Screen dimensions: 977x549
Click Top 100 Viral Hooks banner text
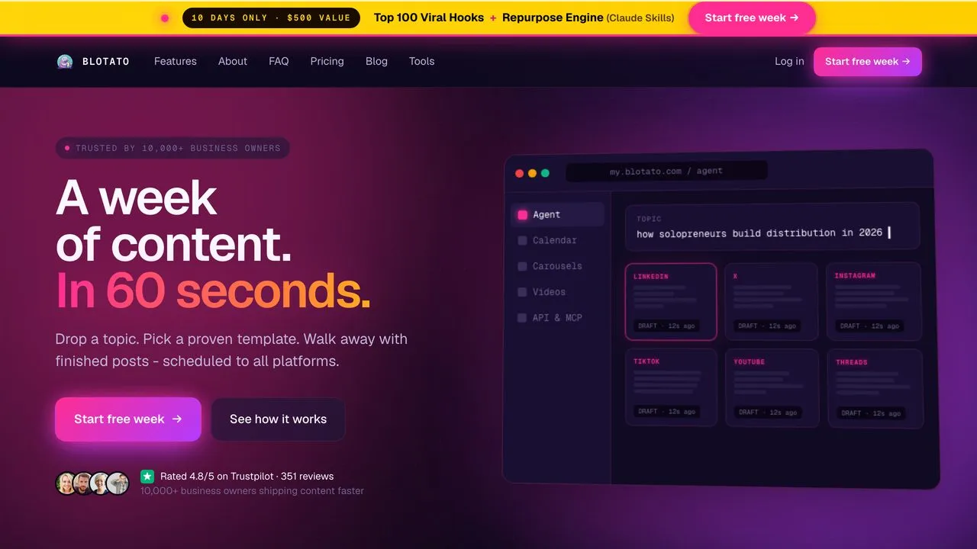click(429, 18)
